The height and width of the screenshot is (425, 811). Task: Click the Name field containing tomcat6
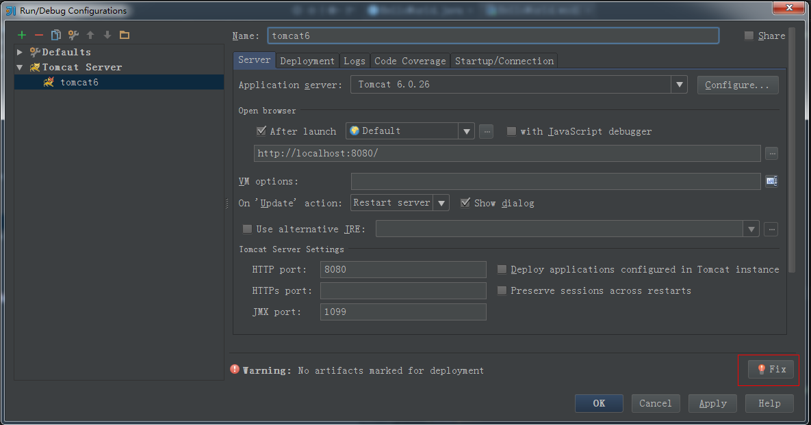click(493, 36)
